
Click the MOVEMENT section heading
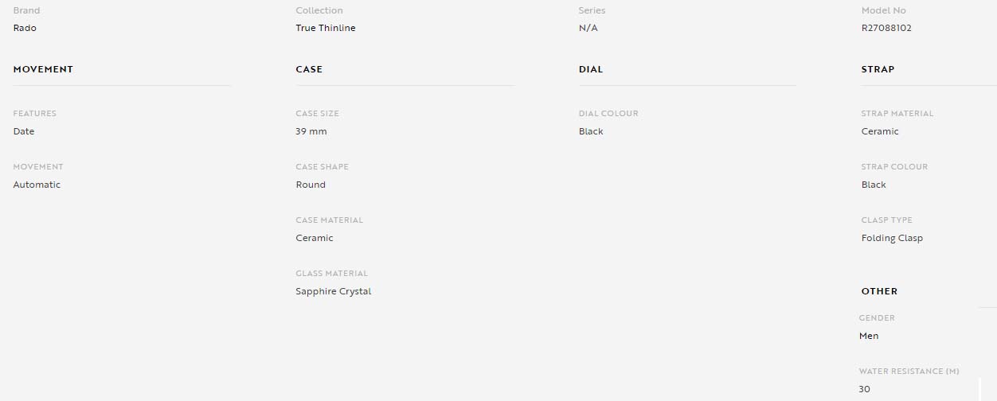(x=43, y=69)
